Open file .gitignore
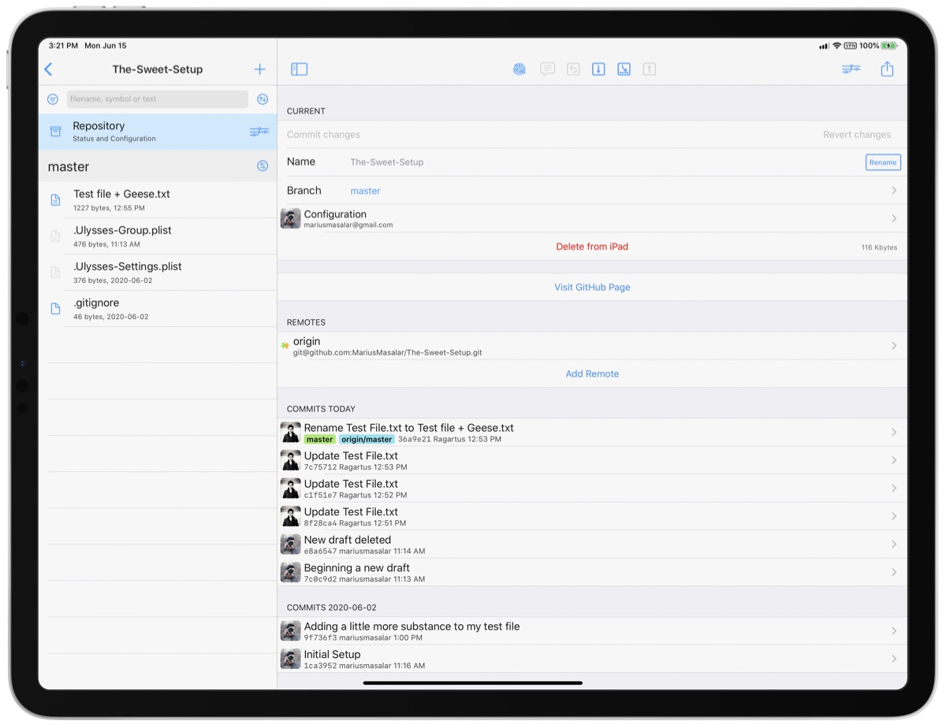This screenshot has height=728, width=946. (158, 309)
